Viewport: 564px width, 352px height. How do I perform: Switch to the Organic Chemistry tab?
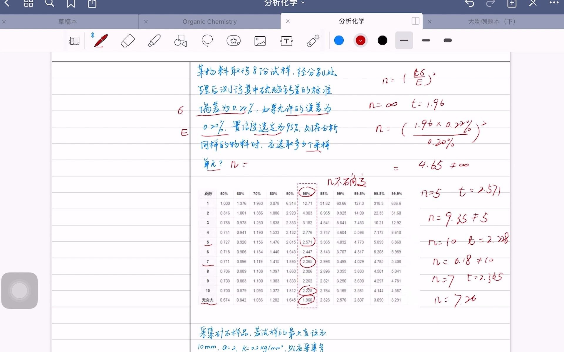pos(209,21)
